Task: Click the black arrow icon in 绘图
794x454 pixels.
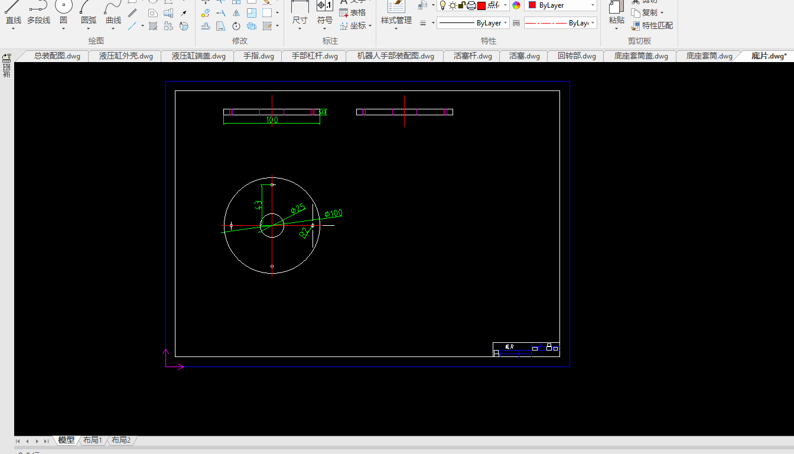Action: pos(184,13)
